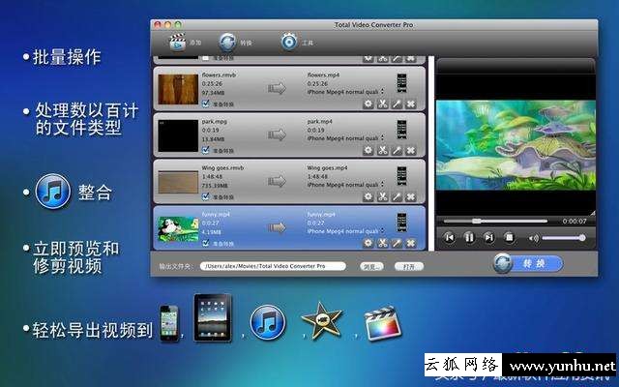619x387 pixels.
Task: Pause the preview playback
Action: point(469,238)
